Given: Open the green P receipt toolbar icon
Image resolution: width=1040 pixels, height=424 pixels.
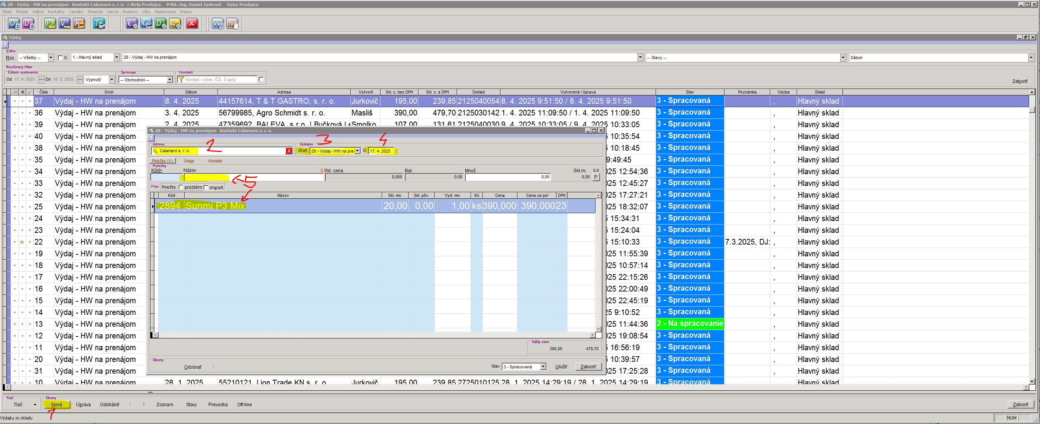Looking at the screenshot, I should click(x=50, y=24).
